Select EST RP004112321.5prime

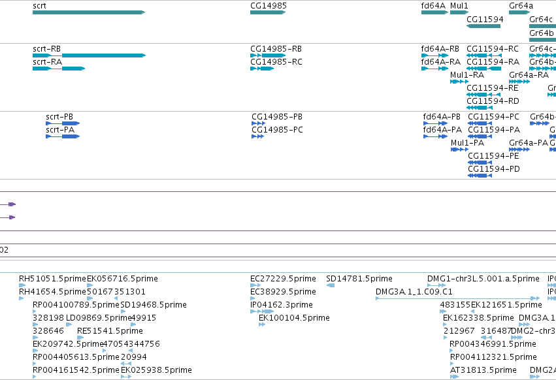pyautogui.click(x=451, y=364)
